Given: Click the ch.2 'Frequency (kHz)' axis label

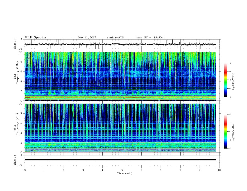Looking at the screenshot, I should coord(17,124).
